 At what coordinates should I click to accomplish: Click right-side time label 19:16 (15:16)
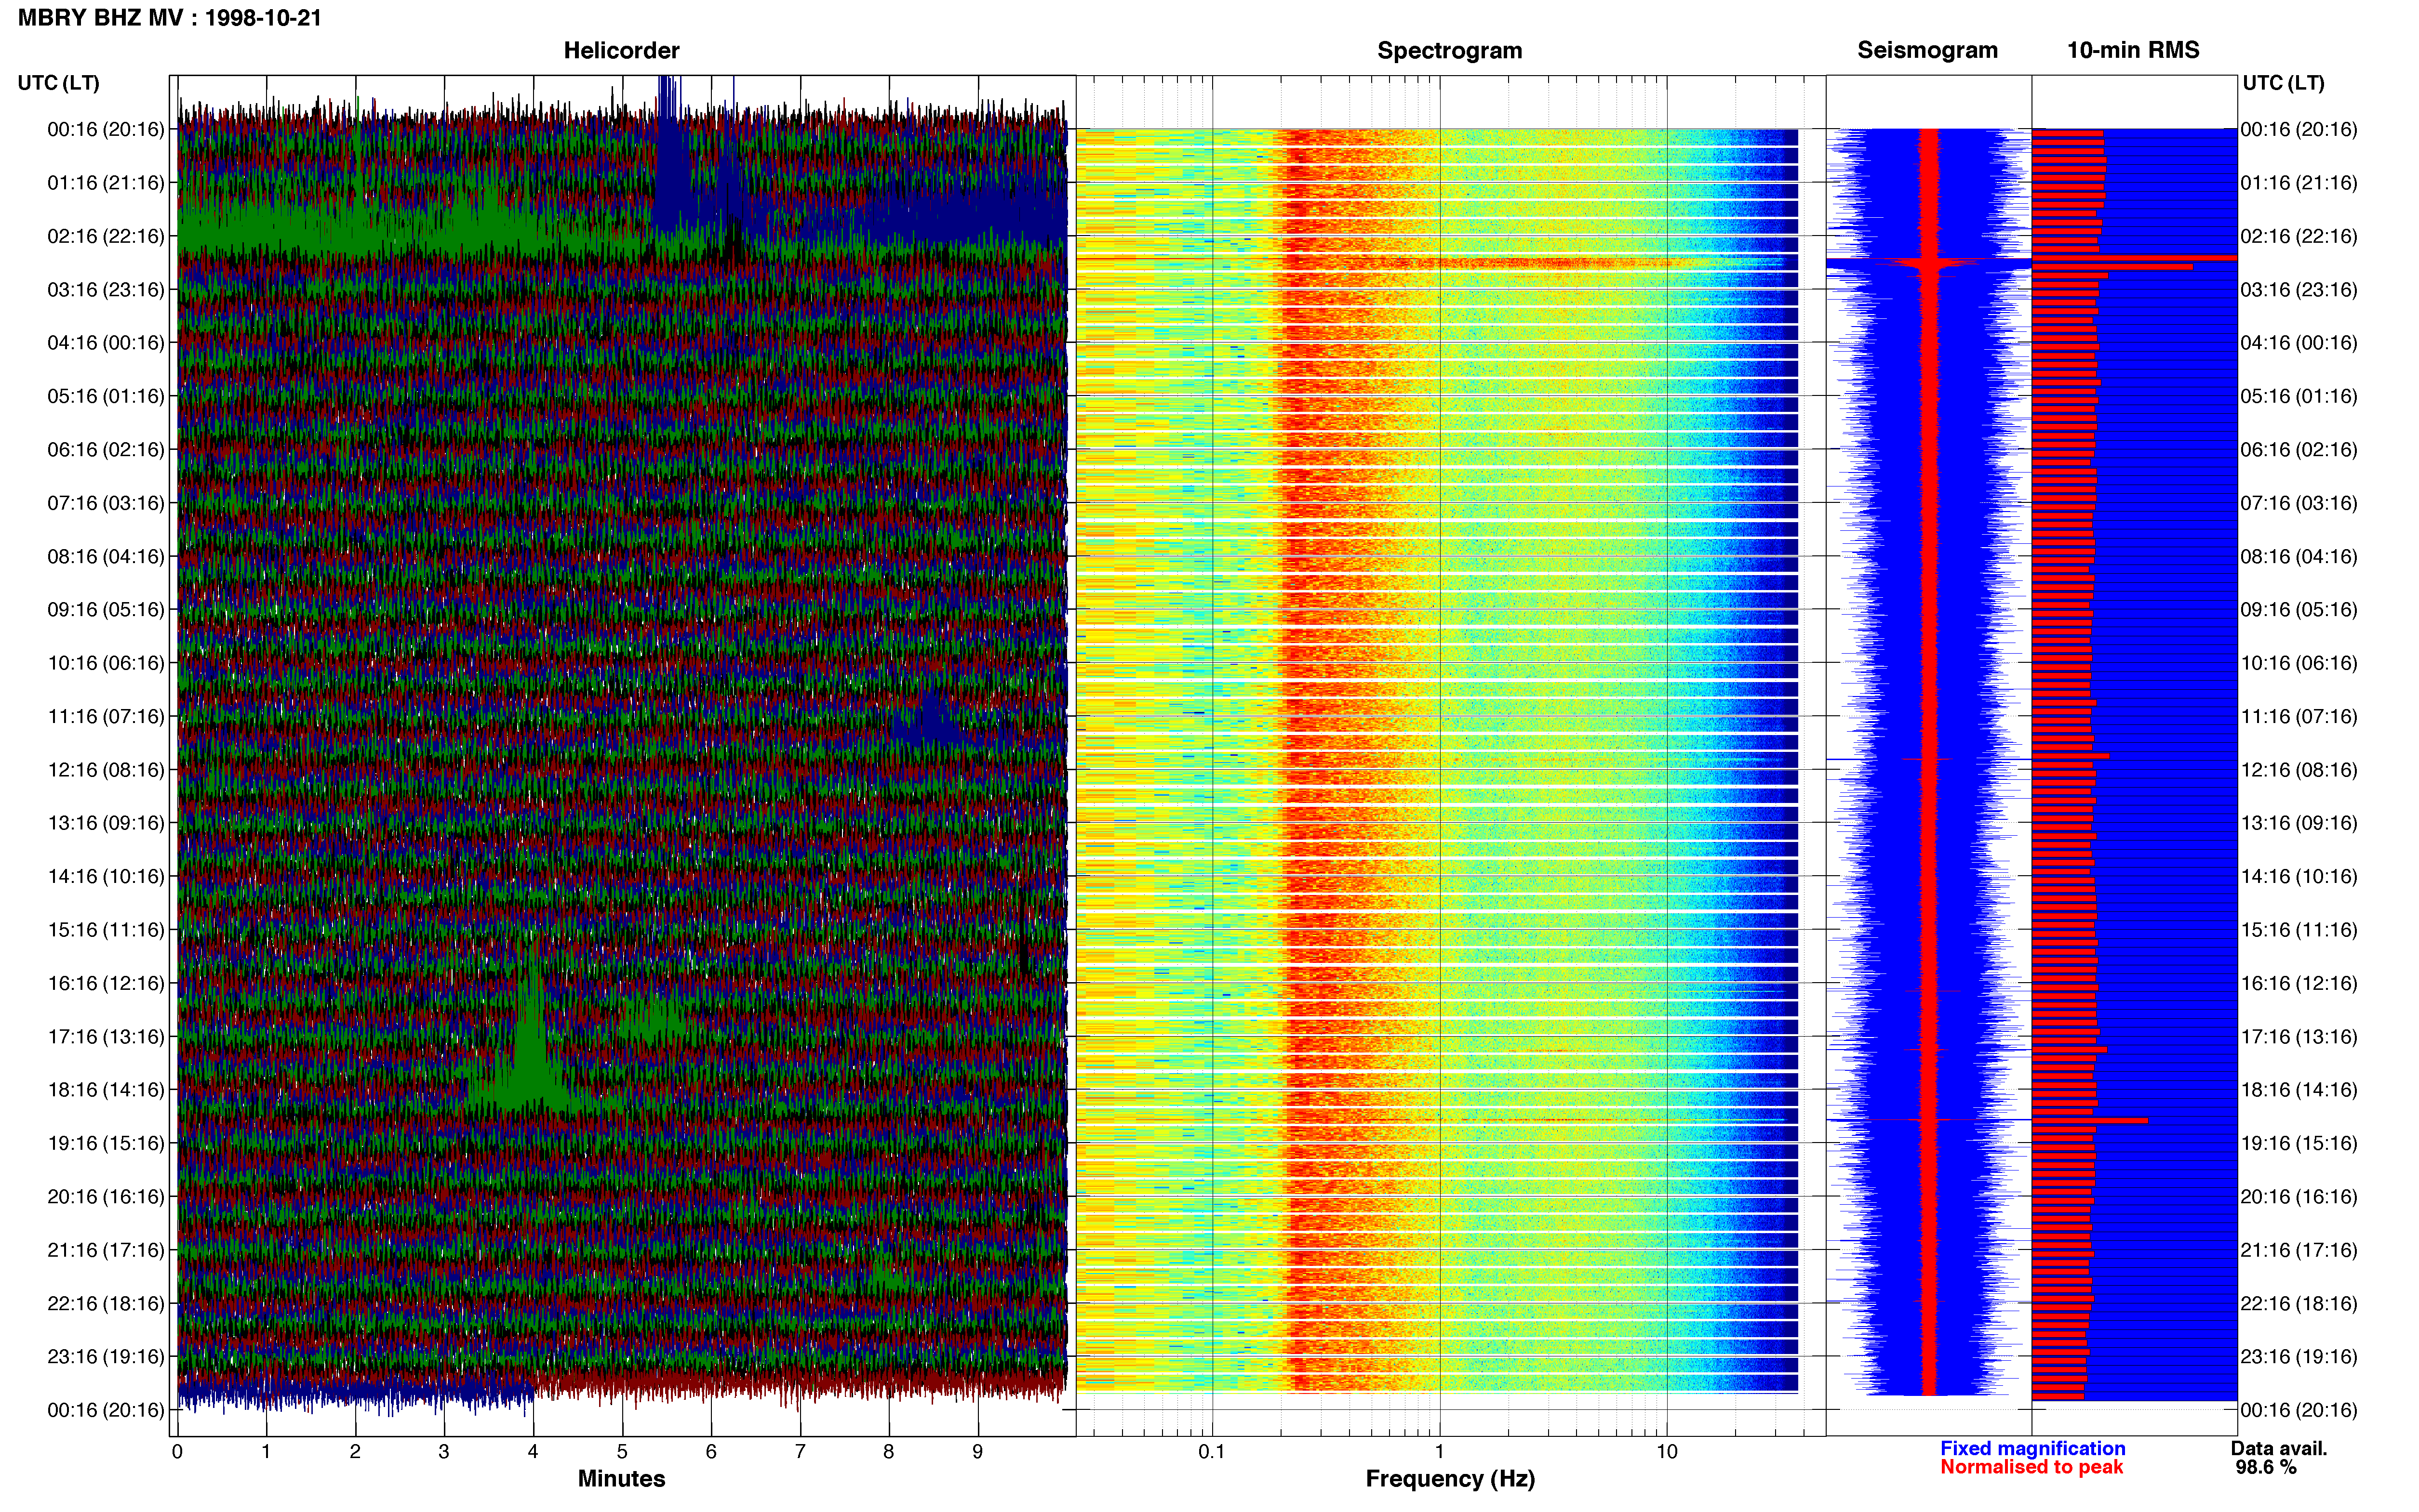click(x=2299, y=1143)
